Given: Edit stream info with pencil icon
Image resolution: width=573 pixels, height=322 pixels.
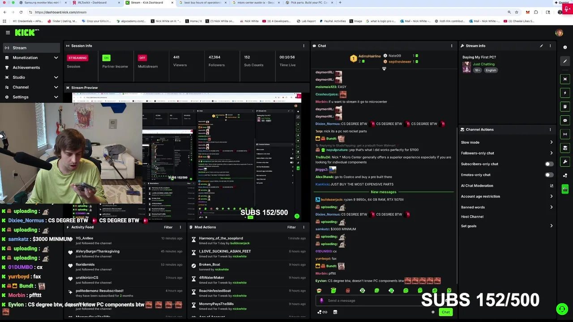Looking at the screenshot, I should pos(541,46).
